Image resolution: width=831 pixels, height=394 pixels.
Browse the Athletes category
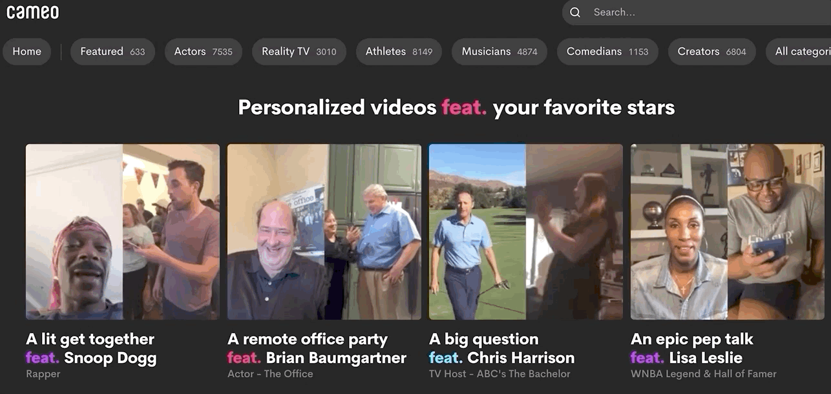pyautogui.click(x=399, y=52)
